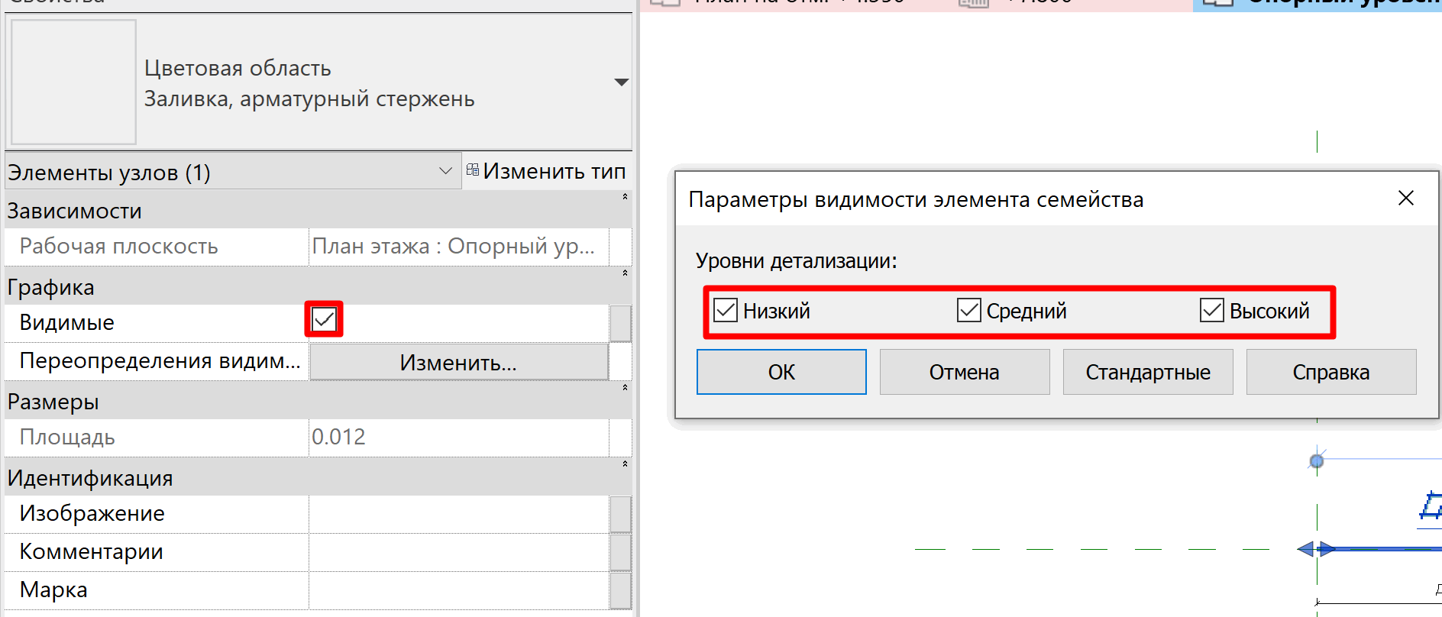Viewport: 1442px width, 617px height.
Task: Select the Переопределения видим... row label
Action: tap(160, 360)
